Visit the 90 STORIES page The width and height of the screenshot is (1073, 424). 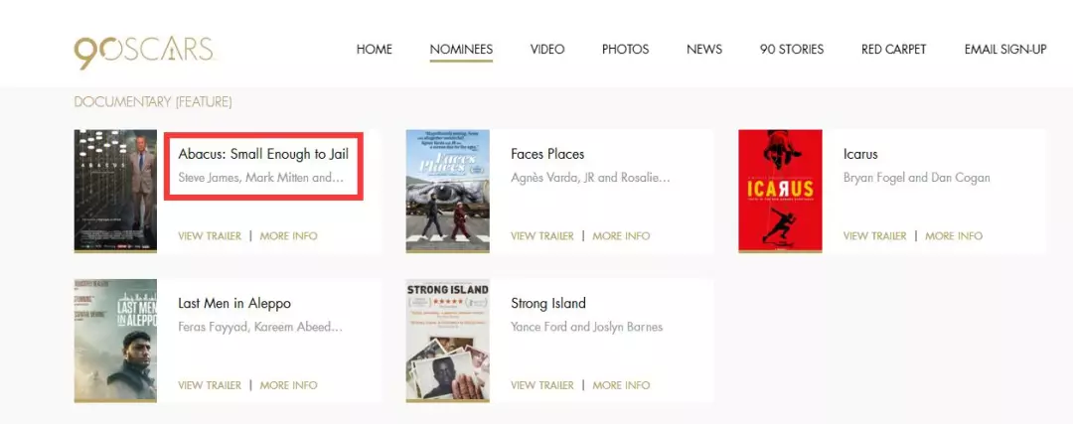pos(792,50)
